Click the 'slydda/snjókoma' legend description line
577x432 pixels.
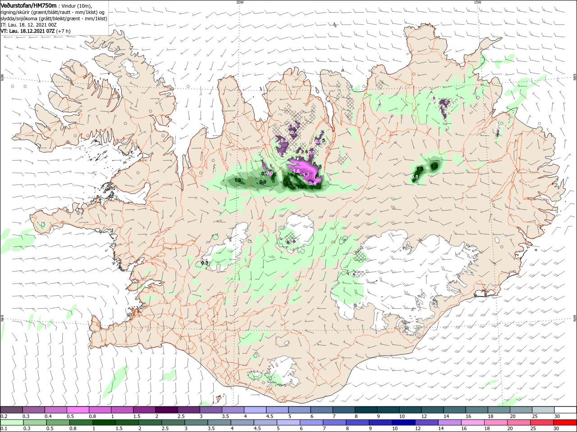click(54, 18)
